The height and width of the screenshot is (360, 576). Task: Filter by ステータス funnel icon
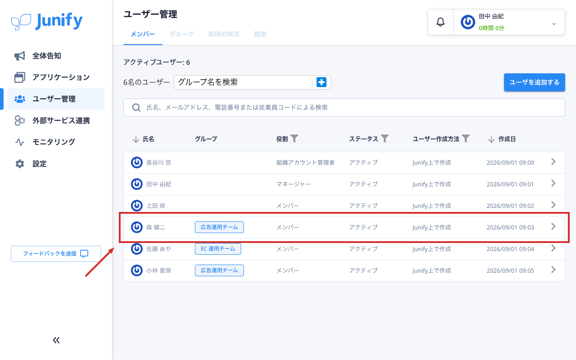point(385,139)
